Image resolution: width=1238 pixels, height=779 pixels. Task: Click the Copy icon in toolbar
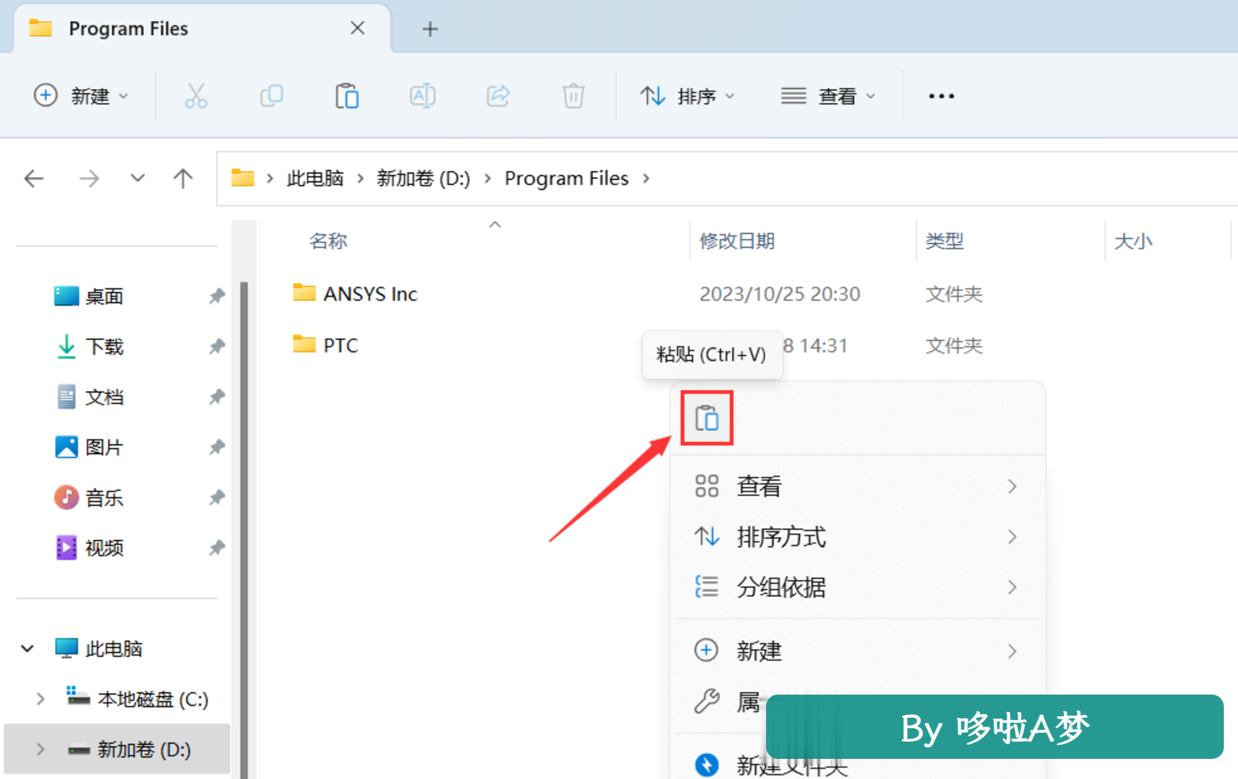pos(272,96)
